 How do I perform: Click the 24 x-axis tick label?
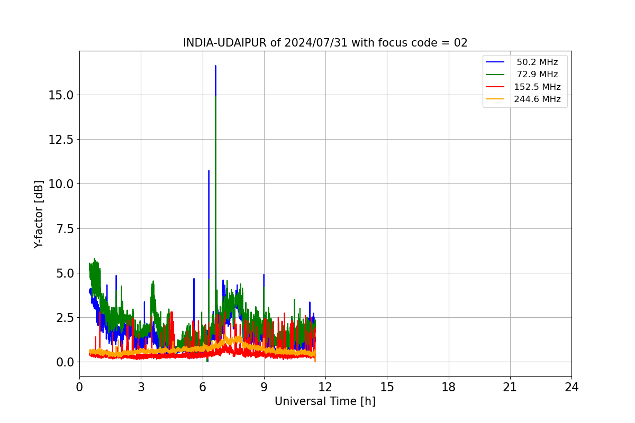tap(571, 387)
